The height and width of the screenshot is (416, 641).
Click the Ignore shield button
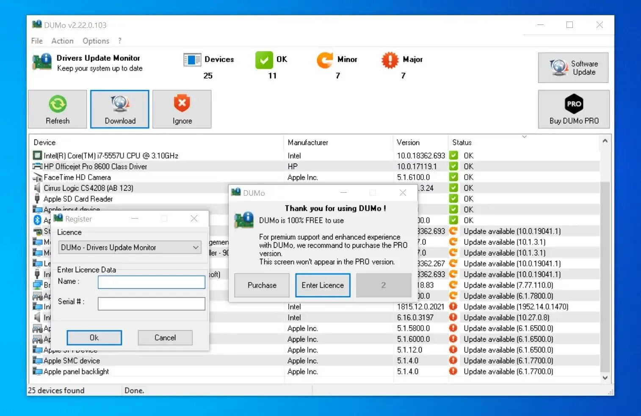click(x=182, y=109)
